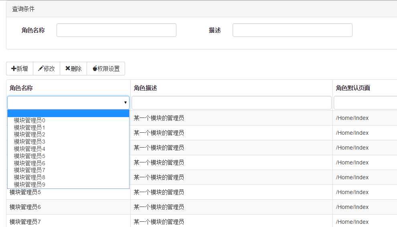The height and width of the screenshot is (227, 397).
Task: Choose 模块管理员7 from the dropdown list
Action: 68,170
